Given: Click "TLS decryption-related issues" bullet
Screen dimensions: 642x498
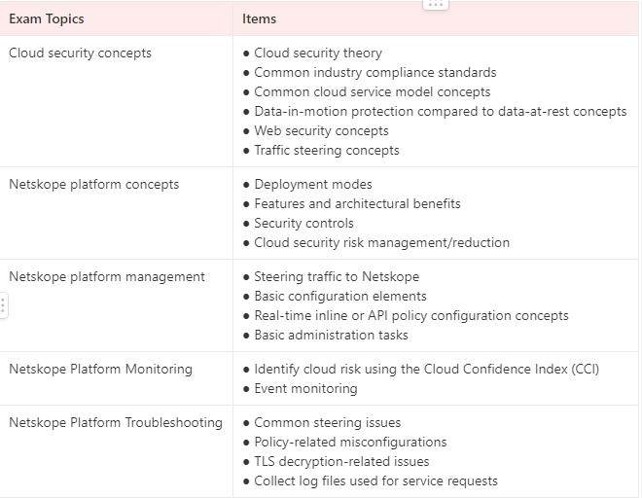Looking at the screenshot, I should [x=340, y=462].
